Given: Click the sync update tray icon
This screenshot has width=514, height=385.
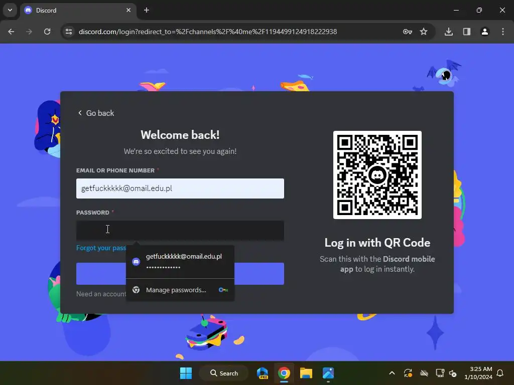Looking at the screenshot, I should click(408, 373).
